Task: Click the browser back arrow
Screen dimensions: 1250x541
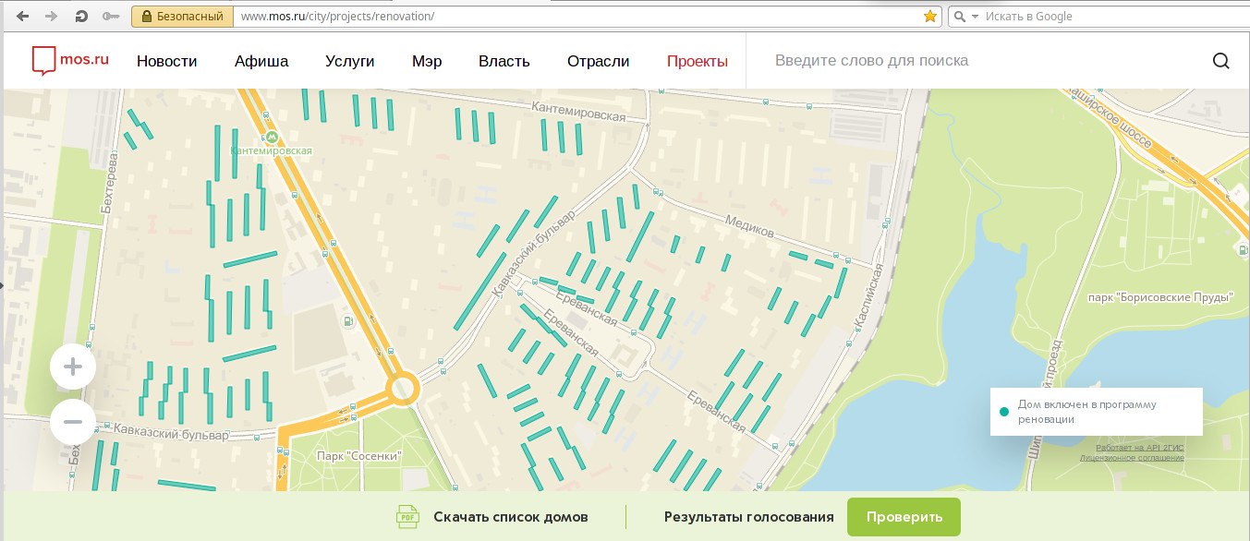Action: (x=22, y=17)
